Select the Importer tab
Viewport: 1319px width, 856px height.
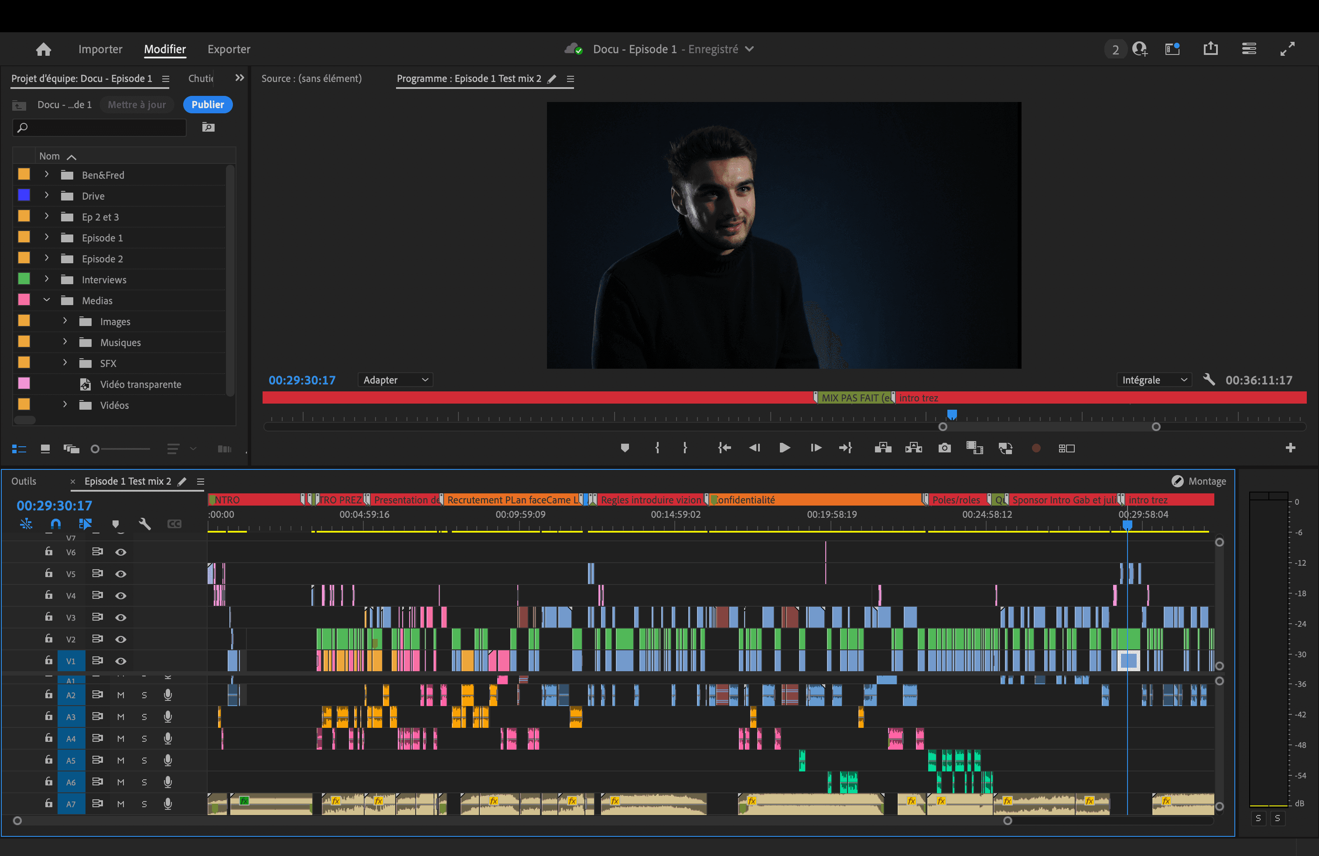click(x=100, y=49)
